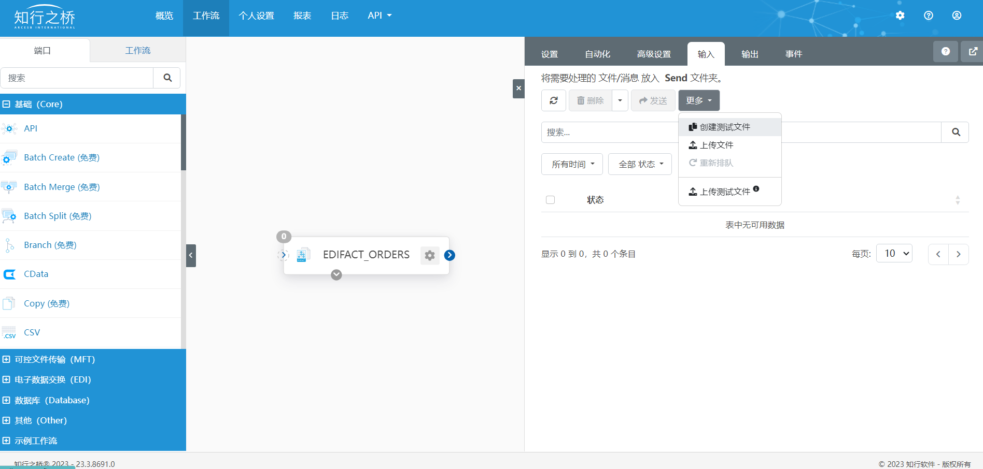Click the Batch Merge (免费) connector link
The height and width of the screenshot is (469, 983).
(x=62, y=187)
